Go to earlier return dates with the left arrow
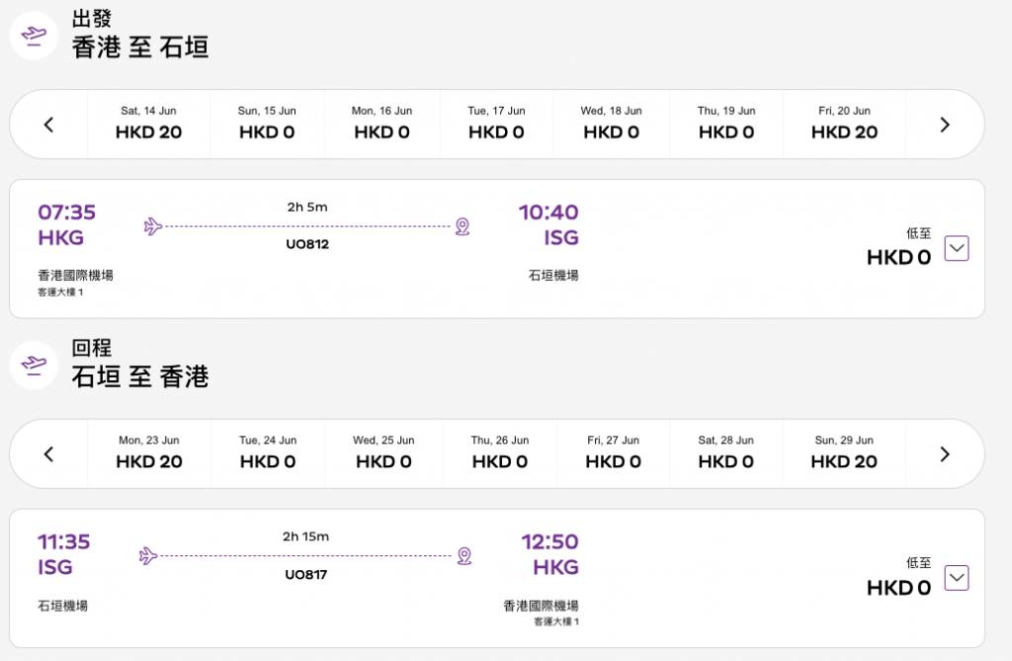 (48, 454)
